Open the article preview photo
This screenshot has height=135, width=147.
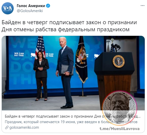(73, 73)
